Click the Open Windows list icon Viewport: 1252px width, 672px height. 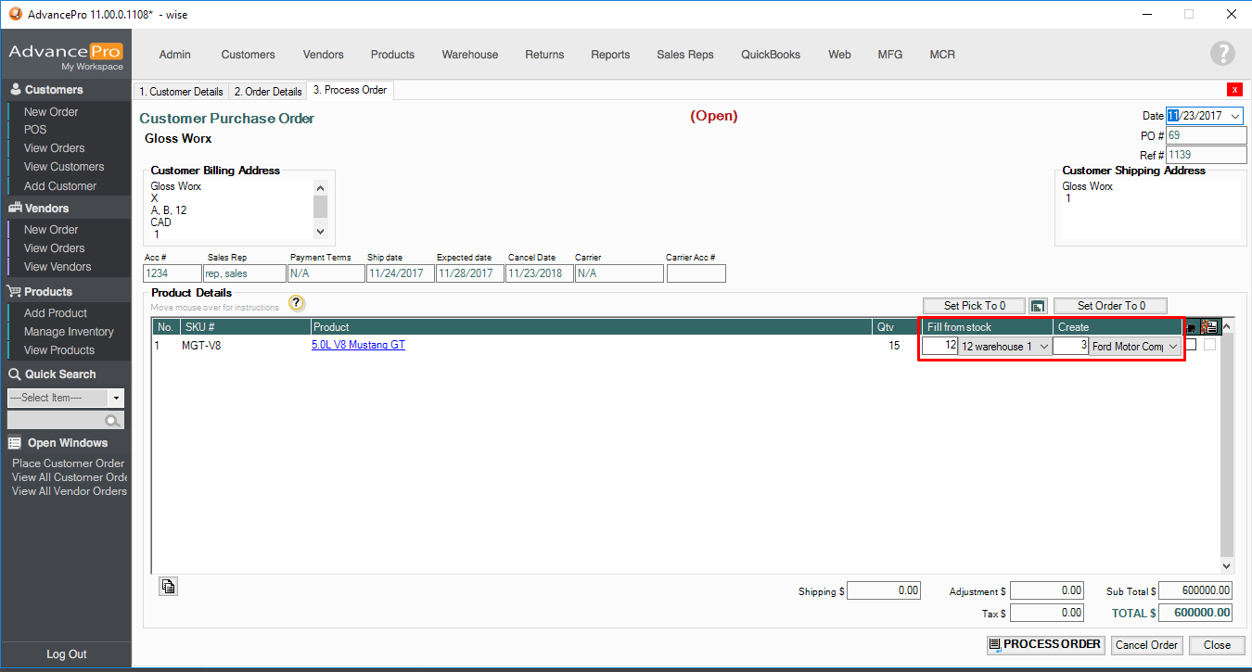tap(15, 443)
